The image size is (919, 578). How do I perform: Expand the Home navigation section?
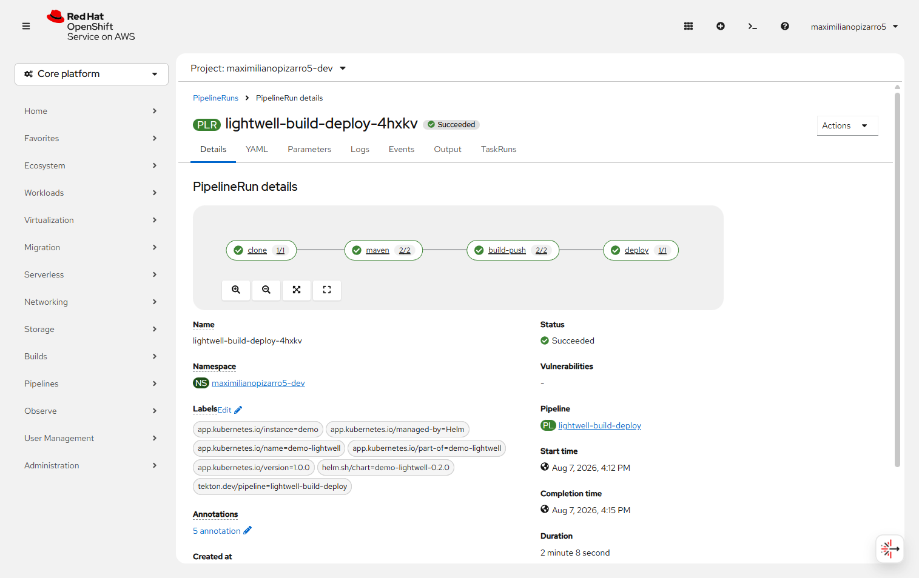pos(91,111)
